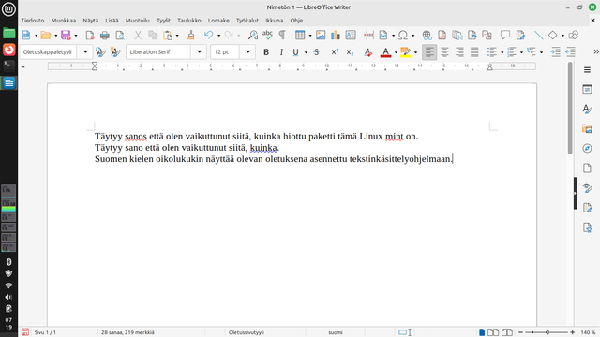
Task: Insert a hyperlink
Action: pyautogui.click(x=427, y=36)
